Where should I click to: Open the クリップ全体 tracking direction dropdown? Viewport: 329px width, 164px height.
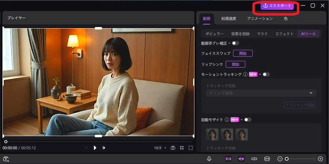[261, 93]
